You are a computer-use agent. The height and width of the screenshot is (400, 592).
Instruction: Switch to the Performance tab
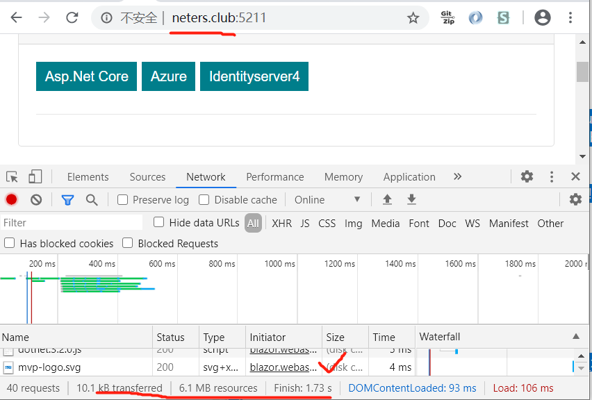(x=275, y=177)
